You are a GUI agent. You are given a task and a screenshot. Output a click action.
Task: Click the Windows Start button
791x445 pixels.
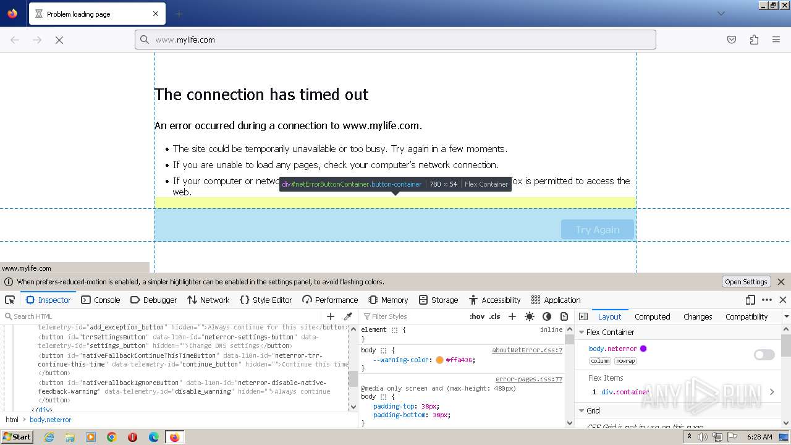click(17, 436)
